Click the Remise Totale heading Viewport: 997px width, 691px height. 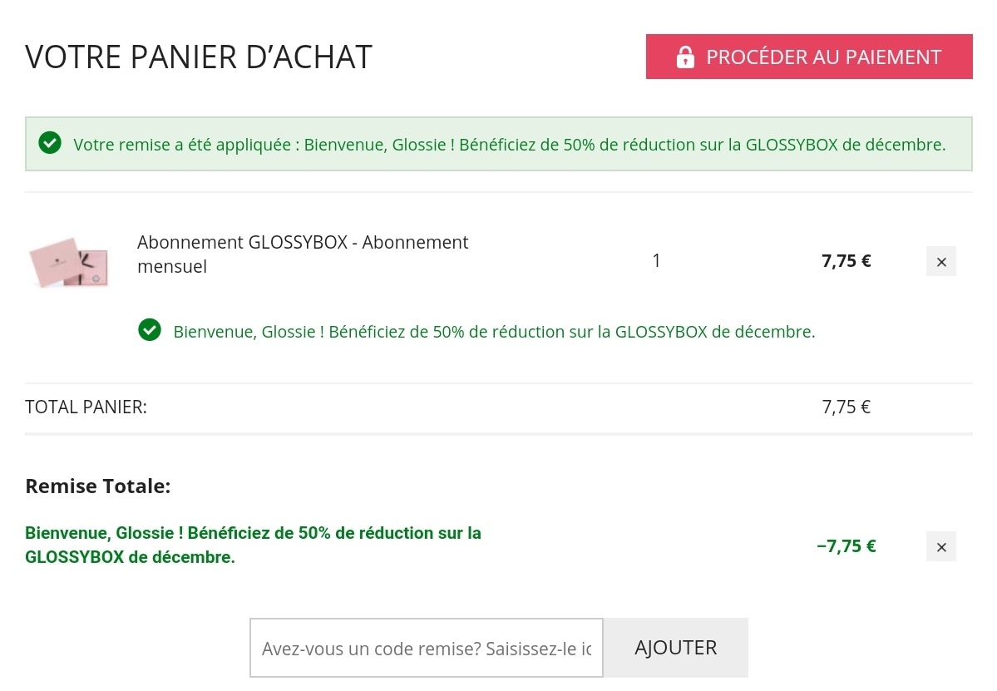tap(97, 486)
